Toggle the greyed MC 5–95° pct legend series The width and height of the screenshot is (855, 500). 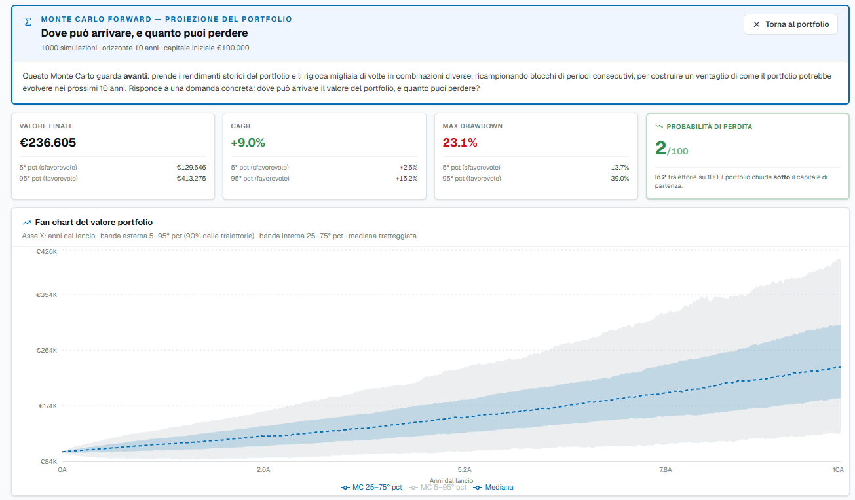[x=438, y=487]
